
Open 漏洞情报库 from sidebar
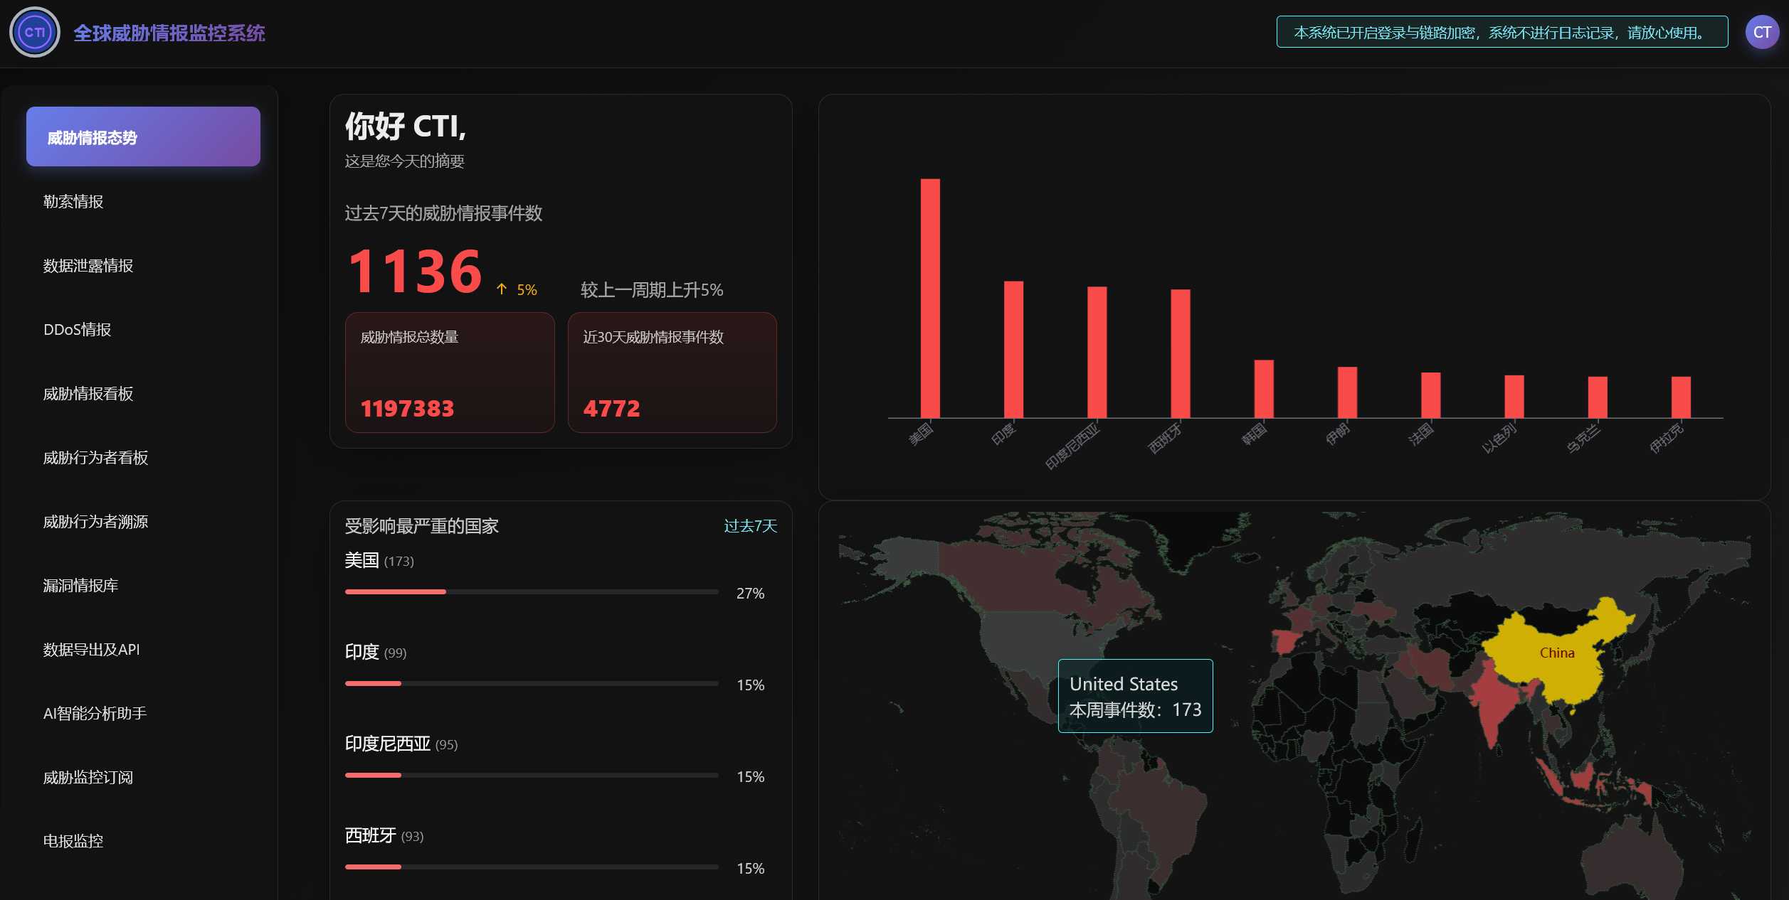[x=80, y=586]
